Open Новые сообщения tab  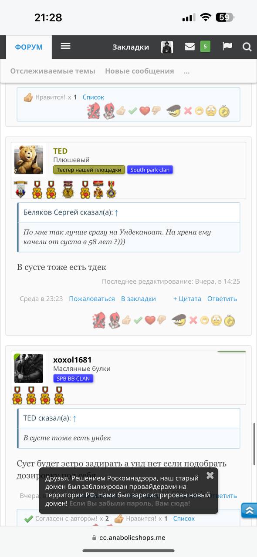pos(139,71)
